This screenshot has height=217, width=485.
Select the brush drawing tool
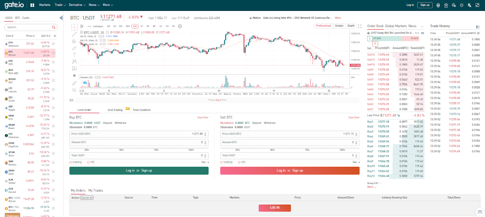[x=74, y=48]
